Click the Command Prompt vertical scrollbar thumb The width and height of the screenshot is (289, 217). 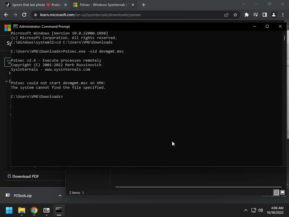284,38
